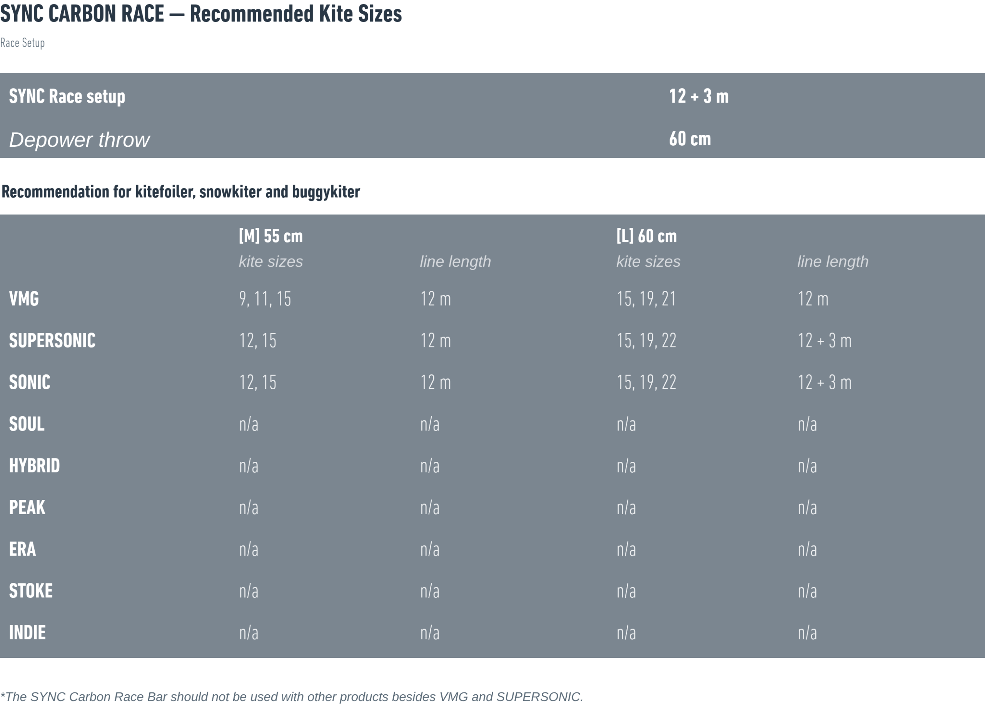
Task: Select the 'PEAK' row label
Action: (x=27, y=508)
